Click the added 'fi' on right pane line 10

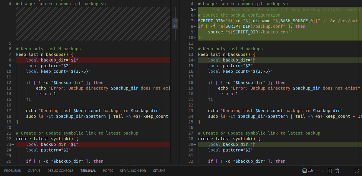(200, 37)
